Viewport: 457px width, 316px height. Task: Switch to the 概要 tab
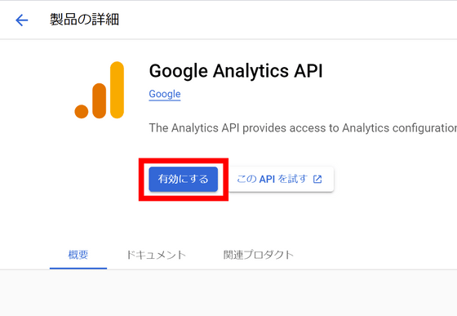coord(78,255)
